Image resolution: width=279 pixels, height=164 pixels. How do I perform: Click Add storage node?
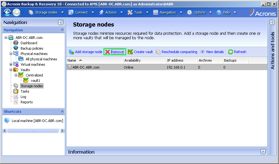(x=86, y=52)
